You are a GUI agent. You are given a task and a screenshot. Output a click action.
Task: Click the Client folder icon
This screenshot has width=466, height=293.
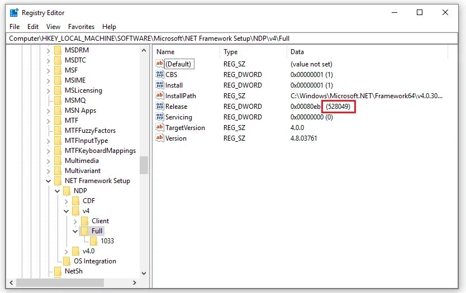click(85, 221)
